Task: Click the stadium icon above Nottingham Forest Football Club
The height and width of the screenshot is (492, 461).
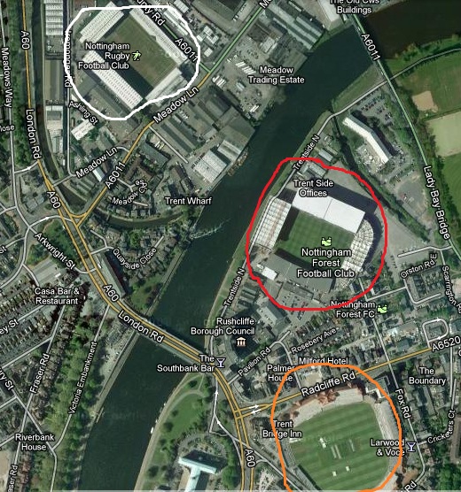Action: point(326,242)
